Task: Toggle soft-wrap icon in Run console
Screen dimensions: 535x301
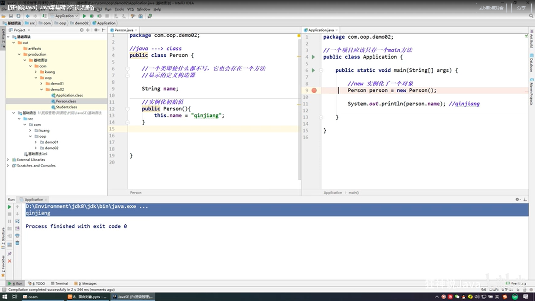Action: 17,221
